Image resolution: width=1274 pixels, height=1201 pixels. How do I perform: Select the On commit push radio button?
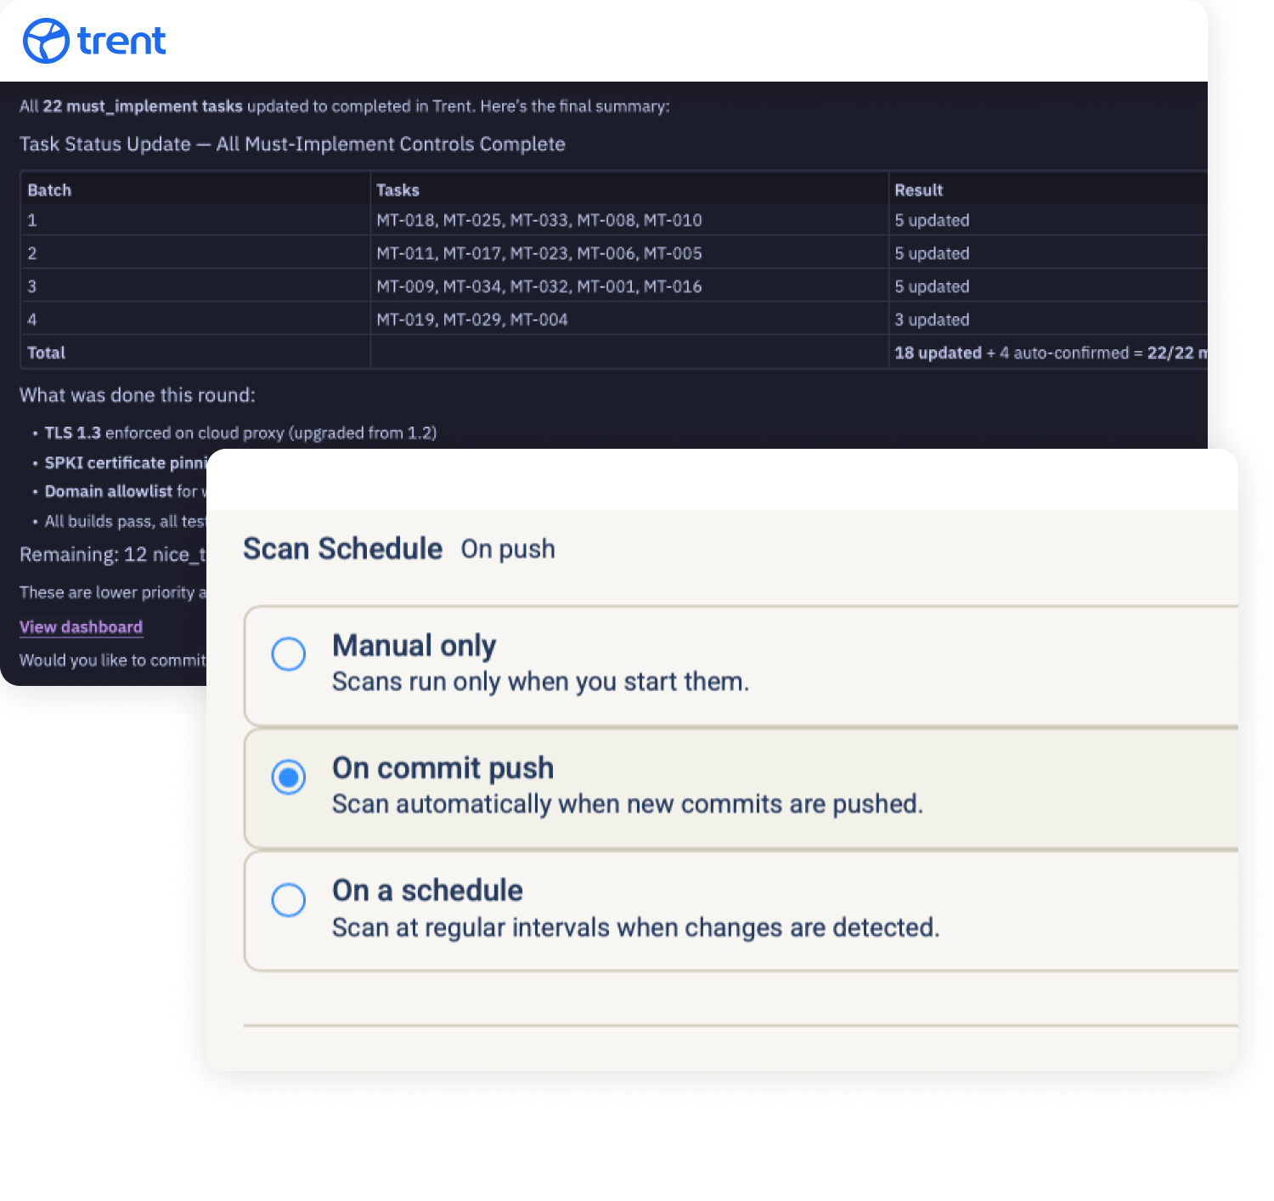(x=289, y=777)
